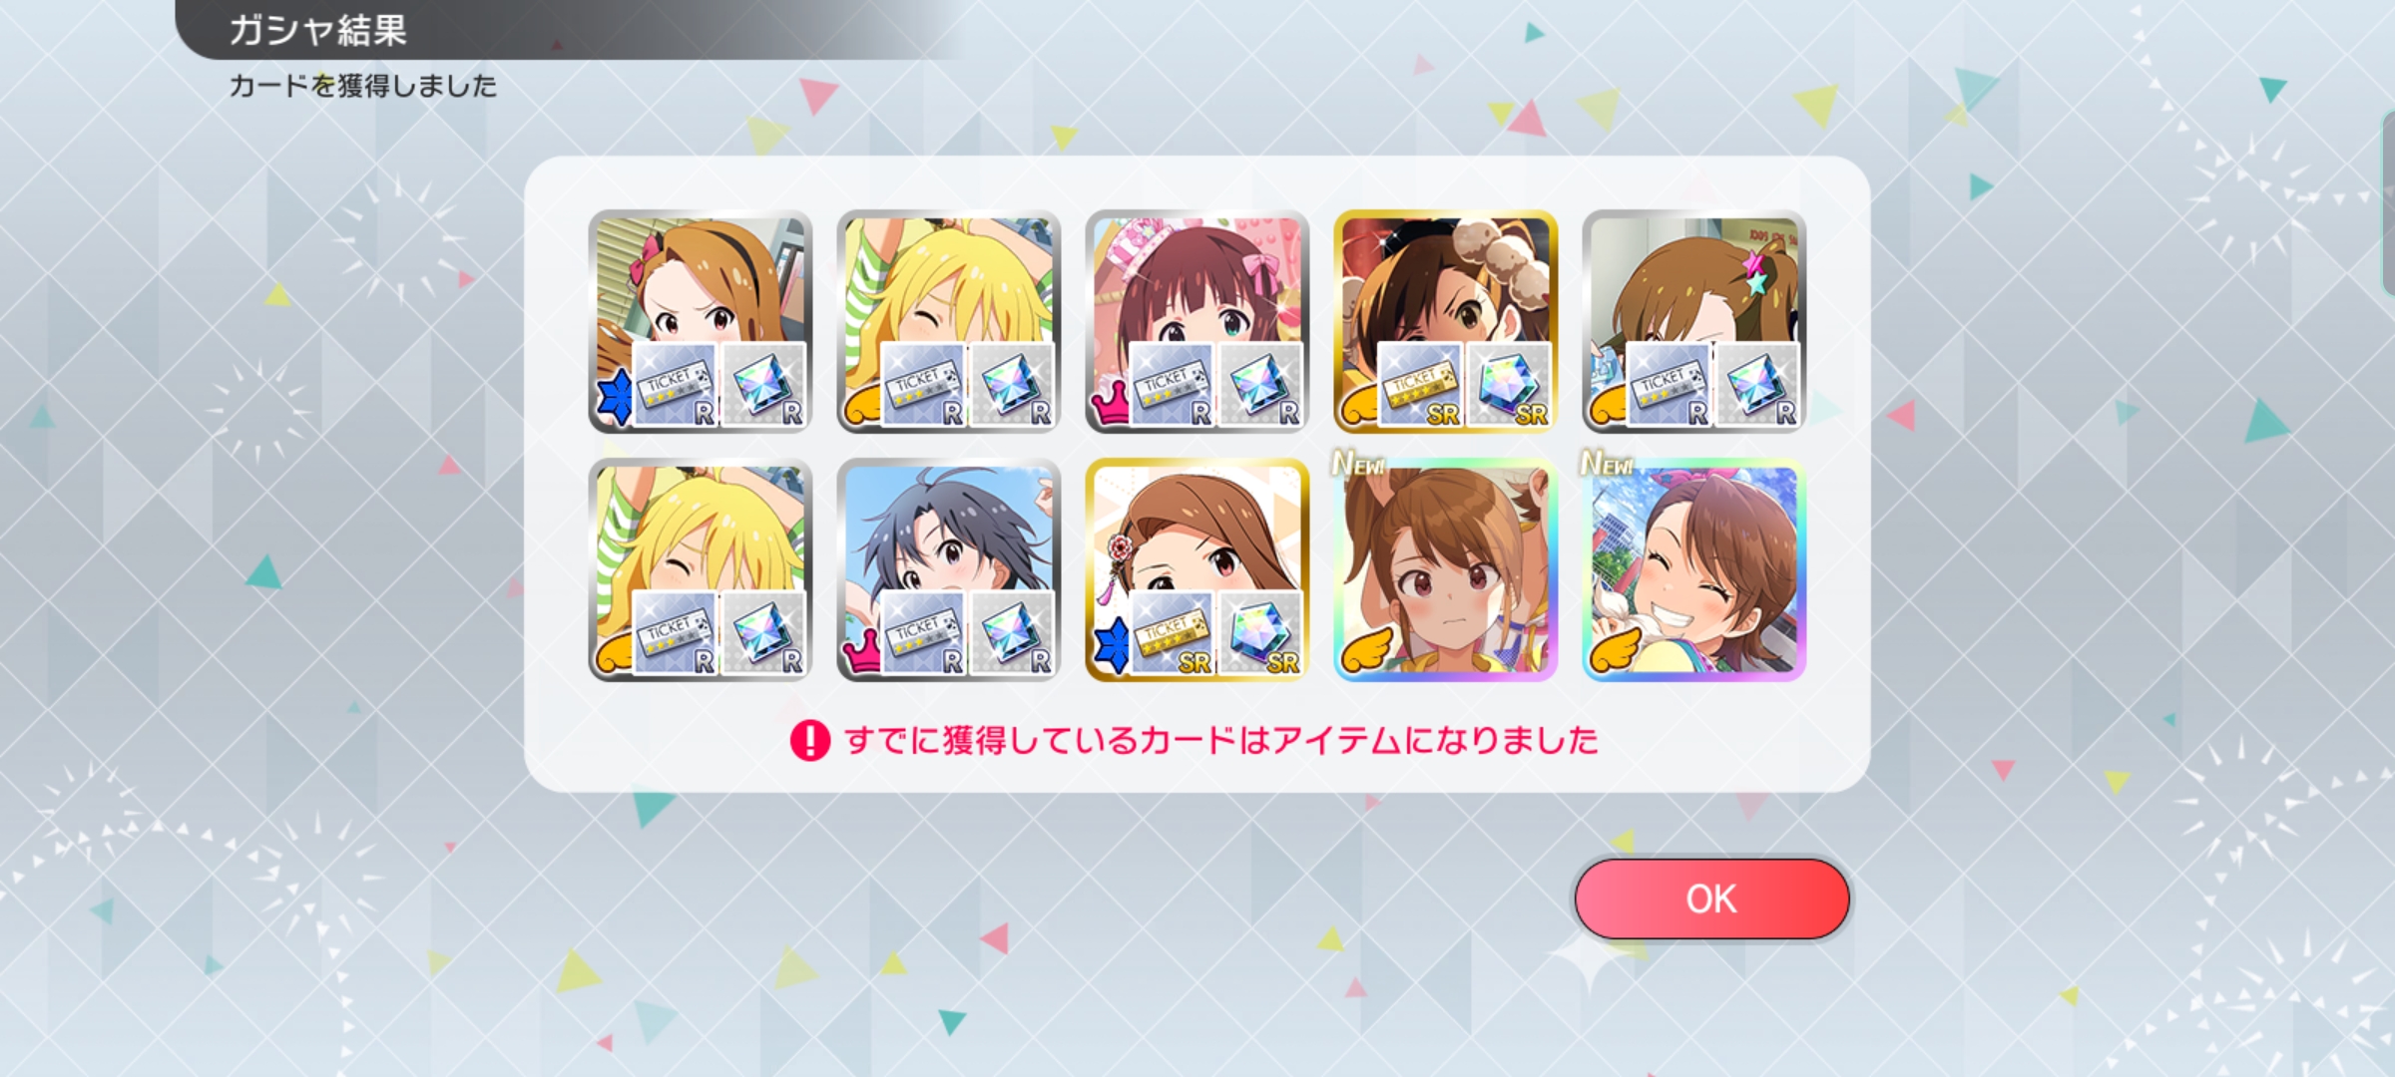Tap the R ticket icon on first card
The width and height of the screenshot is (2395, 1077).
[x=675, y=385]
